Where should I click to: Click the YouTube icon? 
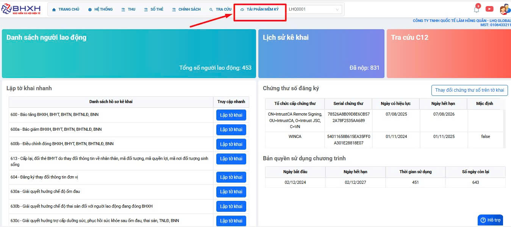pyautogui.click(x=489, y=9)
